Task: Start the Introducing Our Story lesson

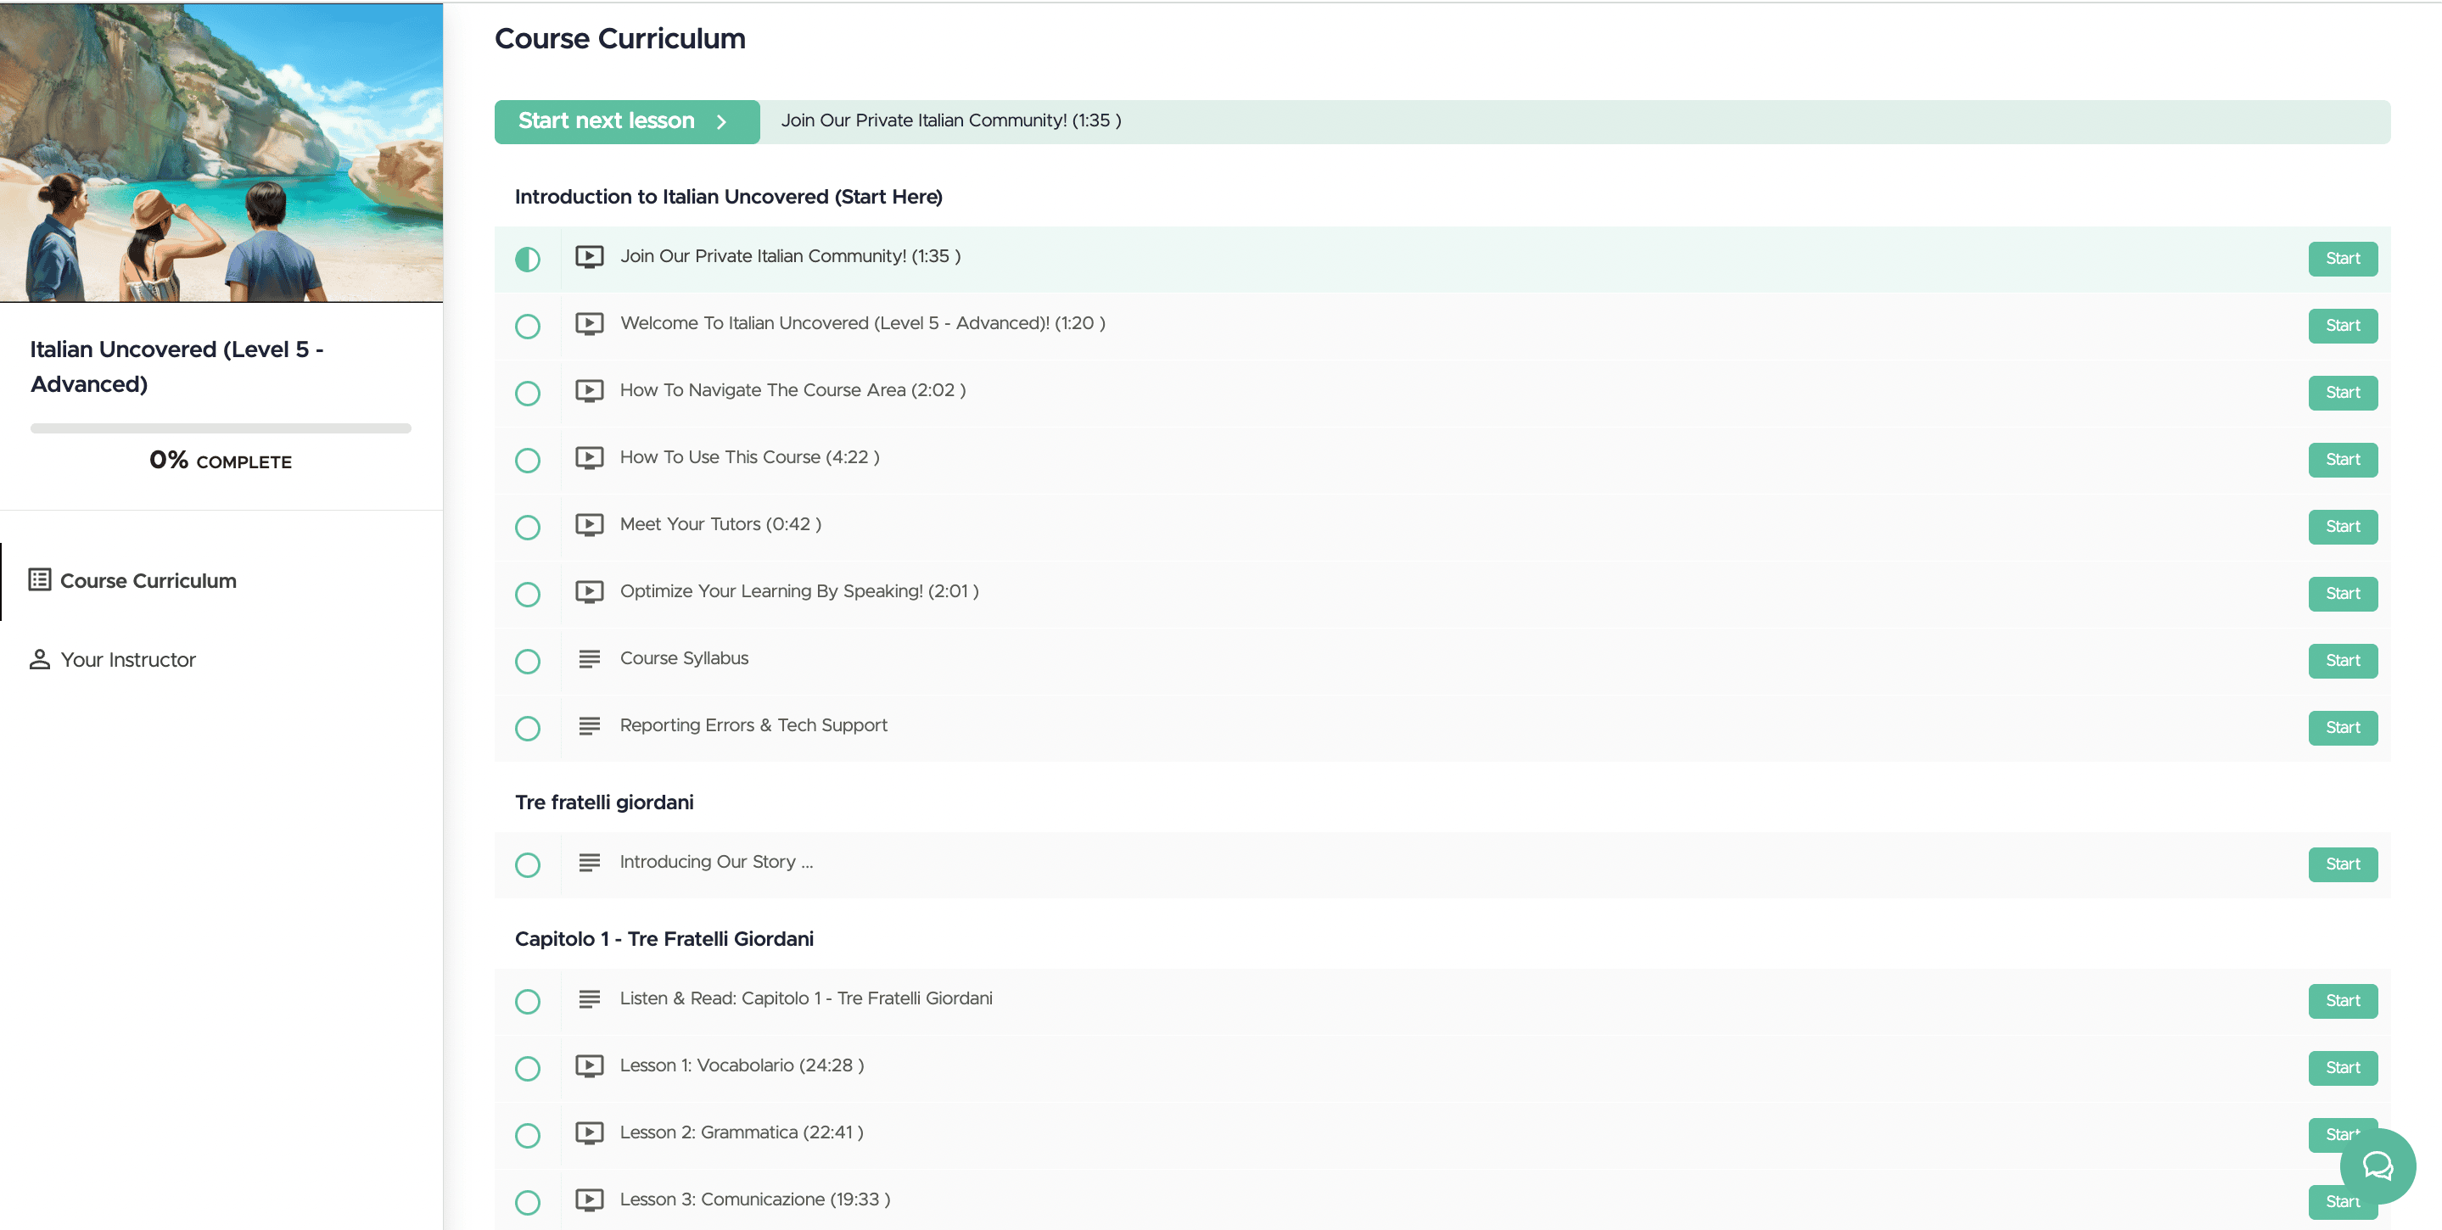Action: (2343, 864)
